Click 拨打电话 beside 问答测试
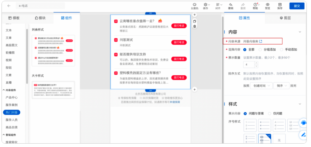The height and width of the screenshot is (147, 311). point(179,42)
